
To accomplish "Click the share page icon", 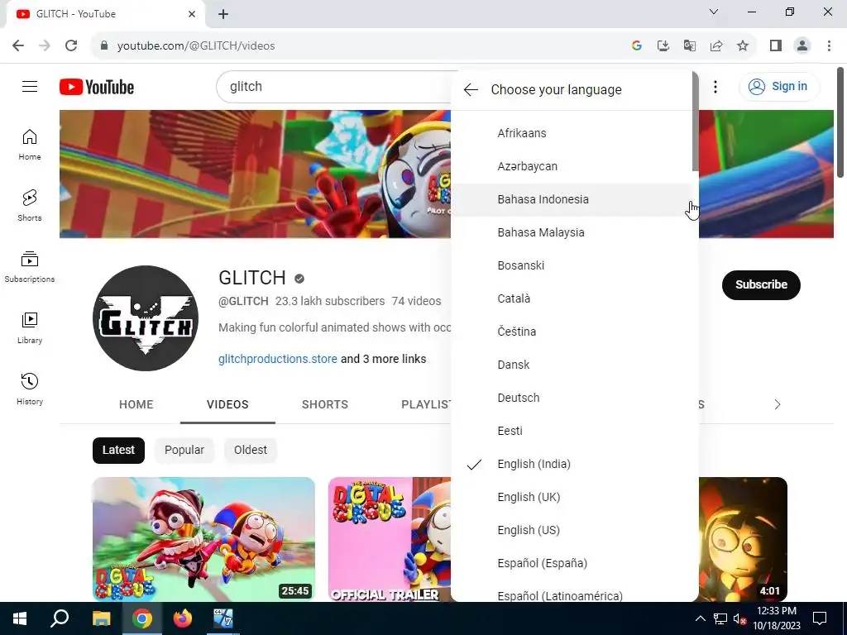I will (x=716, y=46).
